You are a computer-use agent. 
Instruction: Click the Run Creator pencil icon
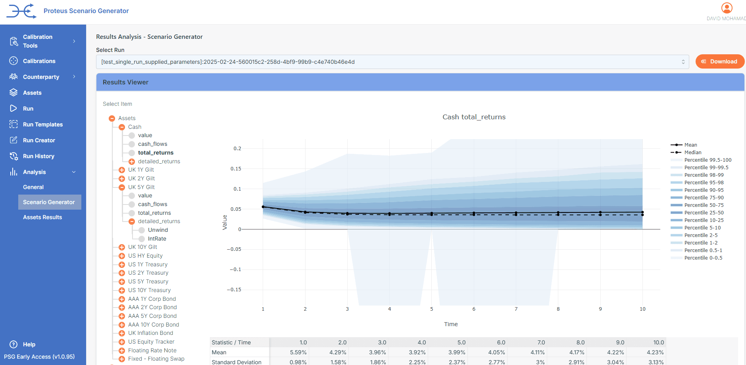[x=13, y=140]
